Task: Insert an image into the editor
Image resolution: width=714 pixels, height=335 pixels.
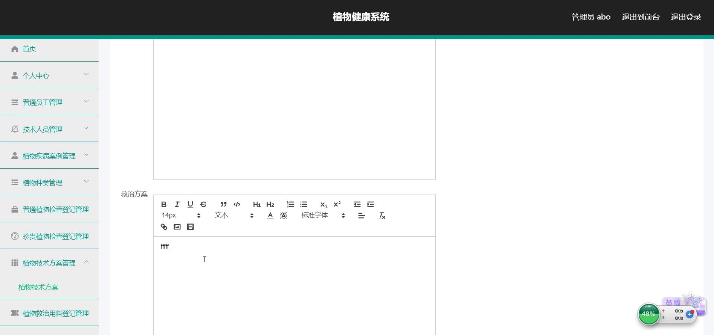Action: (x=177, y=227)
